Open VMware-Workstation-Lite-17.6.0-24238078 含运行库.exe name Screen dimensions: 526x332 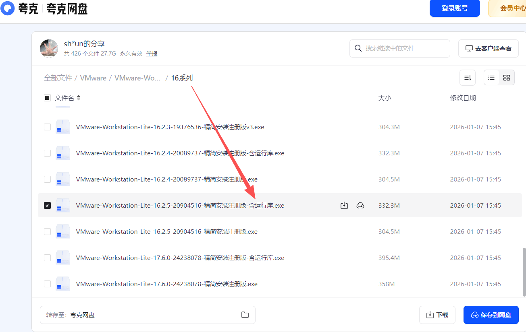[180, 258]
